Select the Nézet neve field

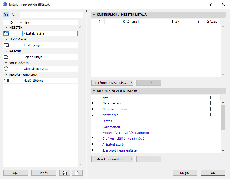(110, 115)
